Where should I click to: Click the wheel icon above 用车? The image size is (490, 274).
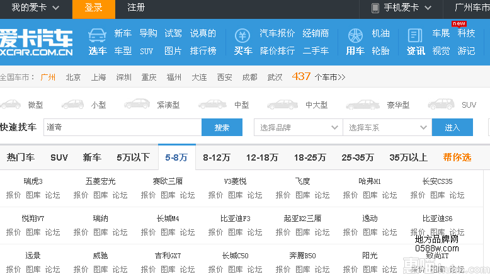(355, 36)
